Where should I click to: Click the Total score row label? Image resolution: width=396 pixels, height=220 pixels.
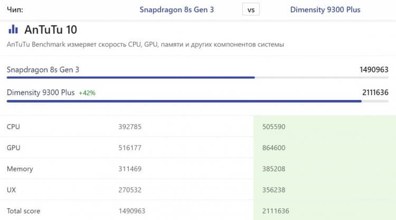(x=23, y=210)
